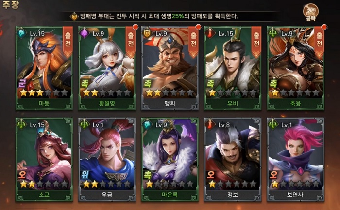The height and width of the screenshot is (210, 340).
Task: Click the 유비 name label
Action: point(233,104)
